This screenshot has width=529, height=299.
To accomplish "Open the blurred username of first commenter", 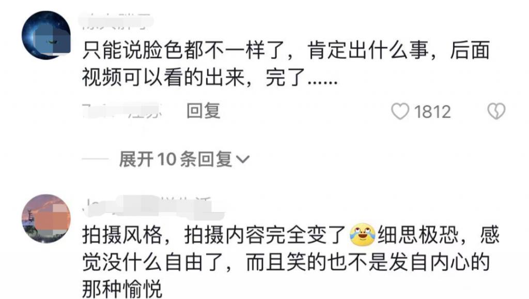I will tap(116, 21).
